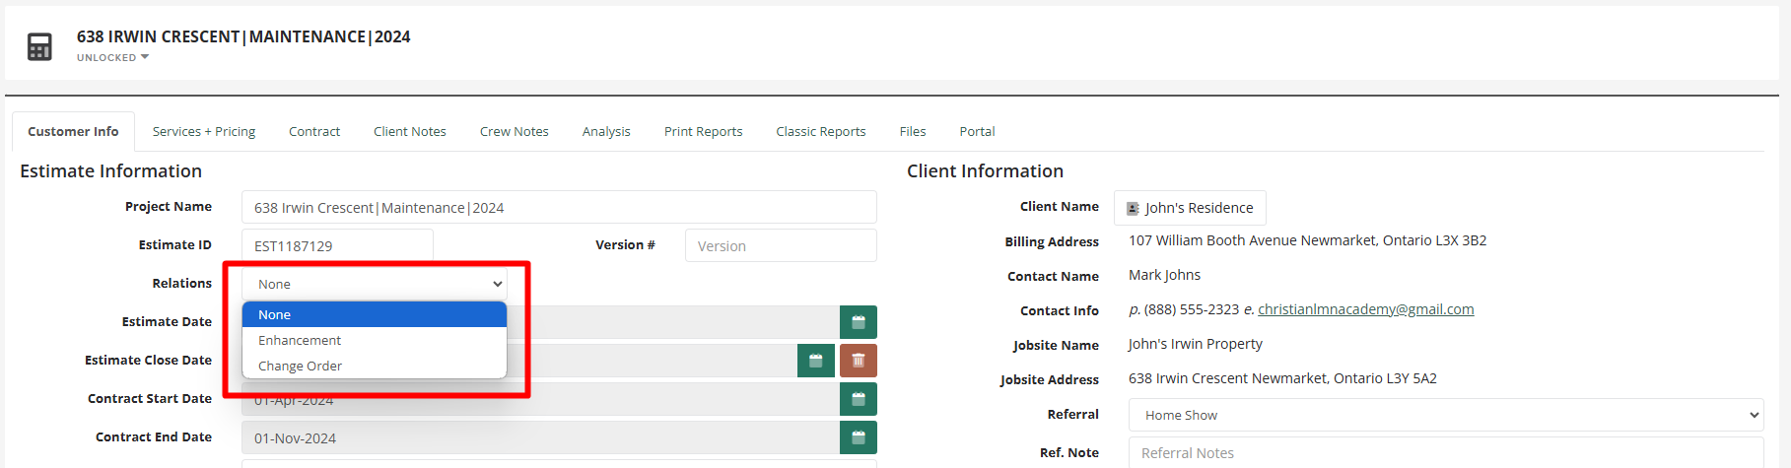Viewport: 1791px width, 468px height.
Task: Choose Change Order in Relations list
Action: [375, 366]
